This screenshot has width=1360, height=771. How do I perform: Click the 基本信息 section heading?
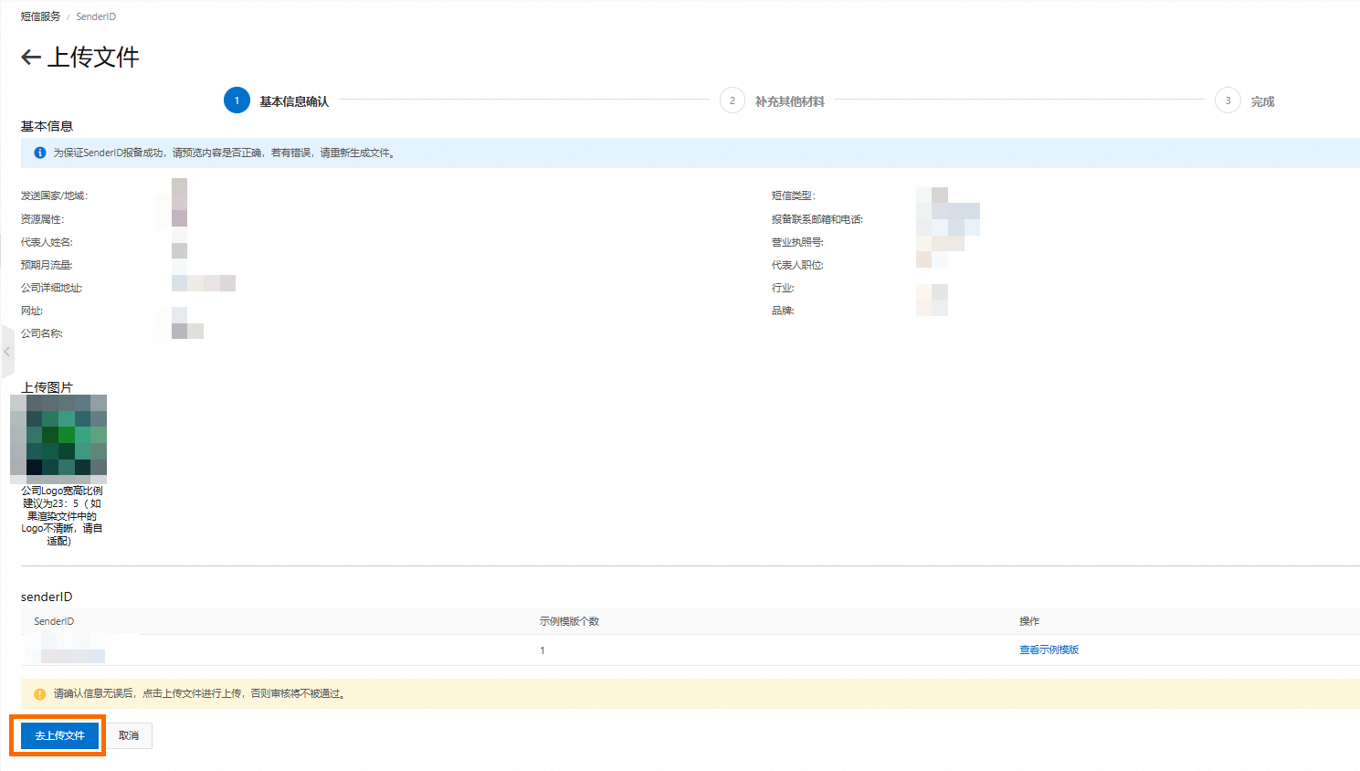point(47,126)
